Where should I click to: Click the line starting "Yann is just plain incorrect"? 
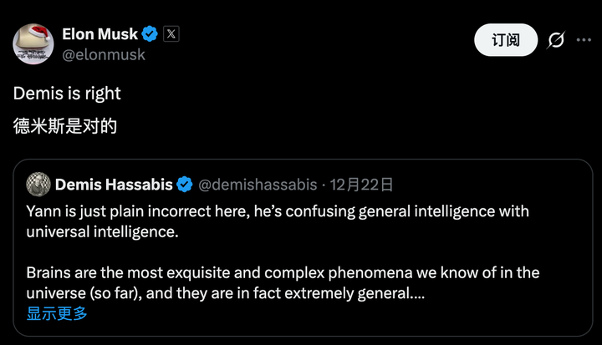[x=278, y=211]
